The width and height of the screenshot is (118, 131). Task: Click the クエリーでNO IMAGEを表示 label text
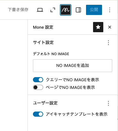[x=72, y=80]
